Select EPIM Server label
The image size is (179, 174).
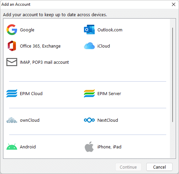pos(109,94)
